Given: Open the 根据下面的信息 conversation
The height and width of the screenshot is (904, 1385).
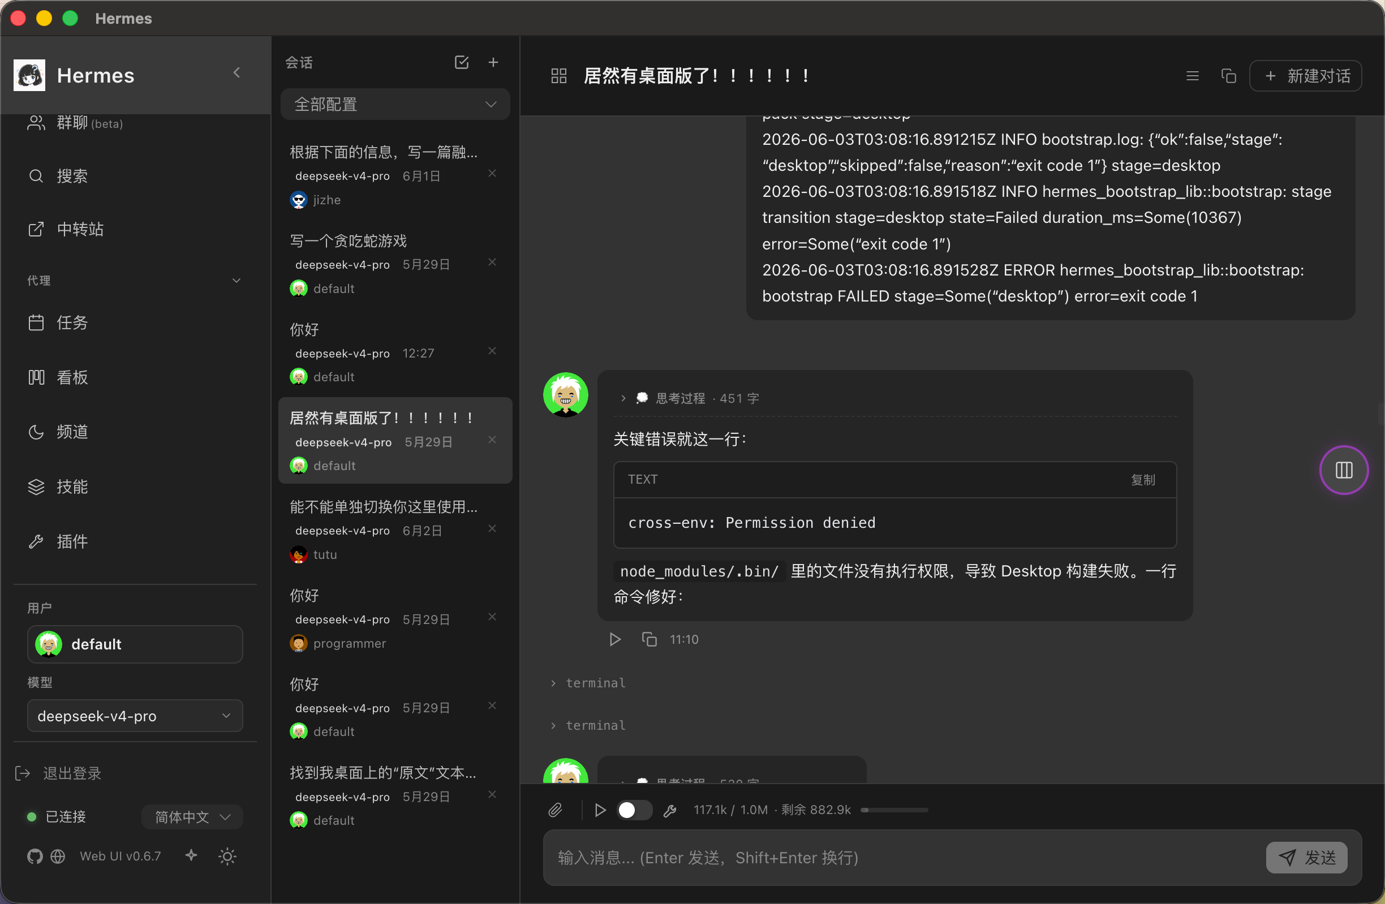Looking at the screenshot, I should point(395,176).
